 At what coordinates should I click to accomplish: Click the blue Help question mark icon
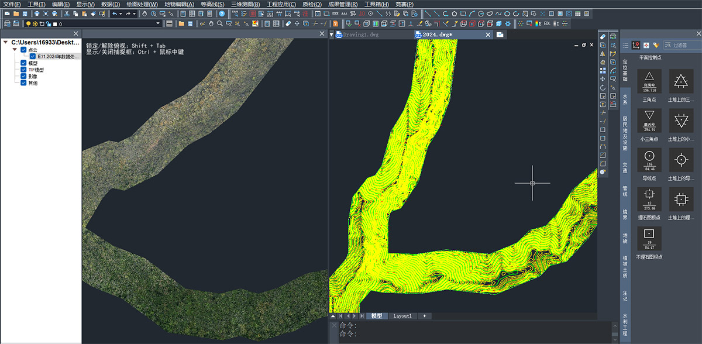[x=222, y=13]
